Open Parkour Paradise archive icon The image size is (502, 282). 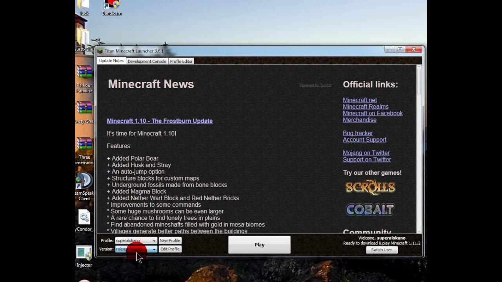(x=84, y=79)
